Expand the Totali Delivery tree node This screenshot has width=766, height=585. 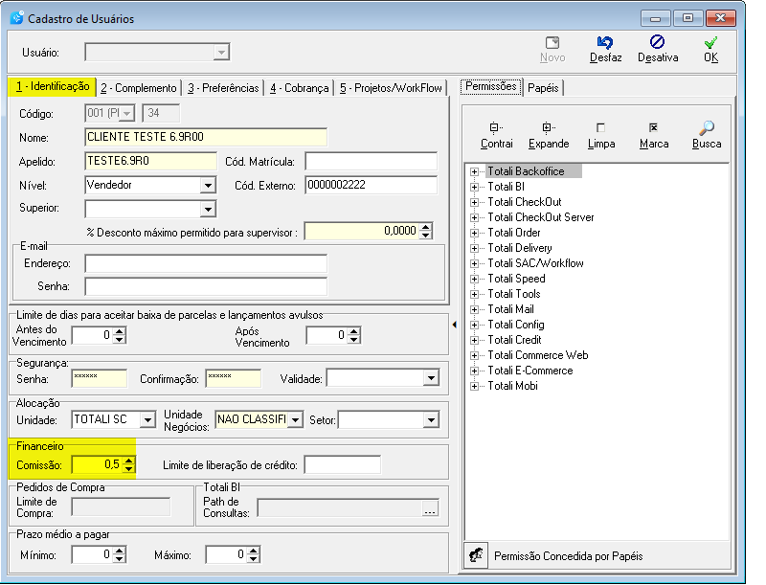coord(474,248)
